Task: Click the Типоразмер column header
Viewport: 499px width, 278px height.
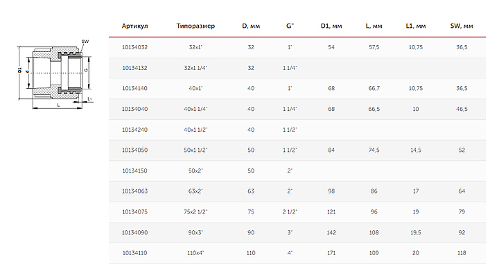Action: [x=197, y=26]
